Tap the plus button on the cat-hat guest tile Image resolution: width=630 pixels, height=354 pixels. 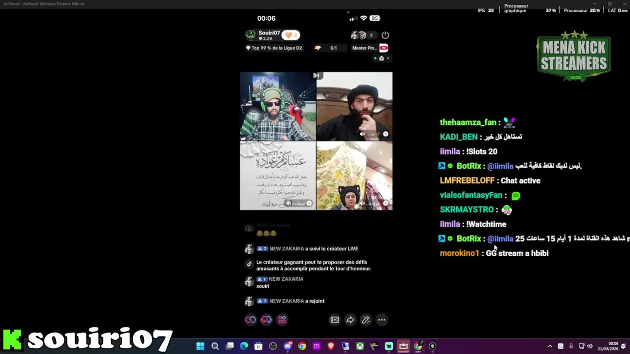385,203
